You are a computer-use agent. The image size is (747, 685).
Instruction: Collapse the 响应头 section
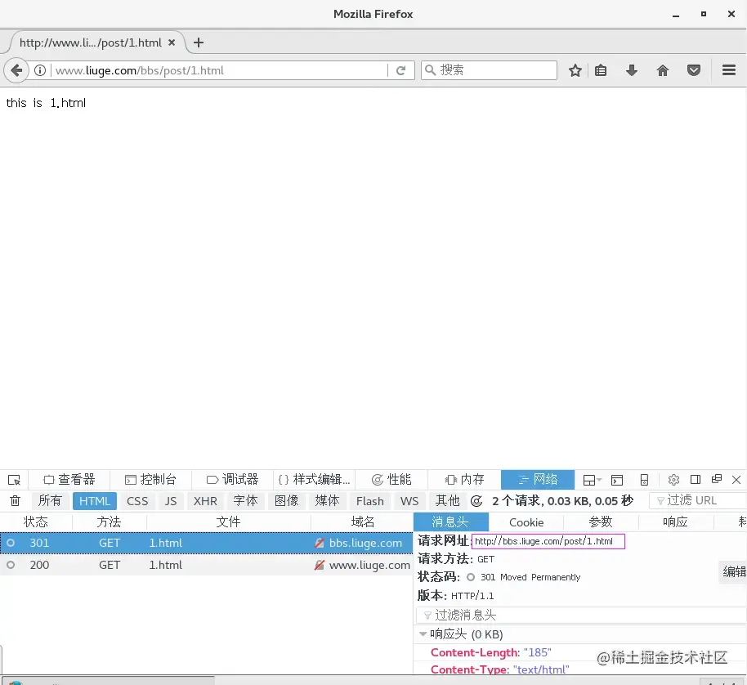[x=423, y=634]
